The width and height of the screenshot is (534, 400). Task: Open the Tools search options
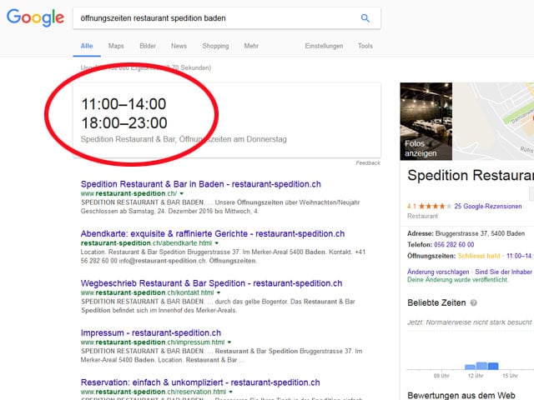tap(365, 46)
